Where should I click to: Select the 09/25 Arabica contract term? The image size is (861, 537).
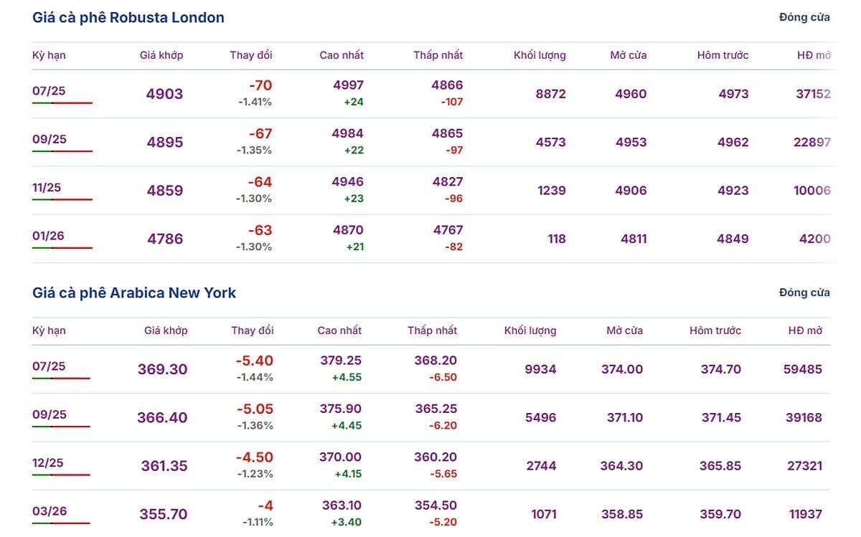point(50,414)
